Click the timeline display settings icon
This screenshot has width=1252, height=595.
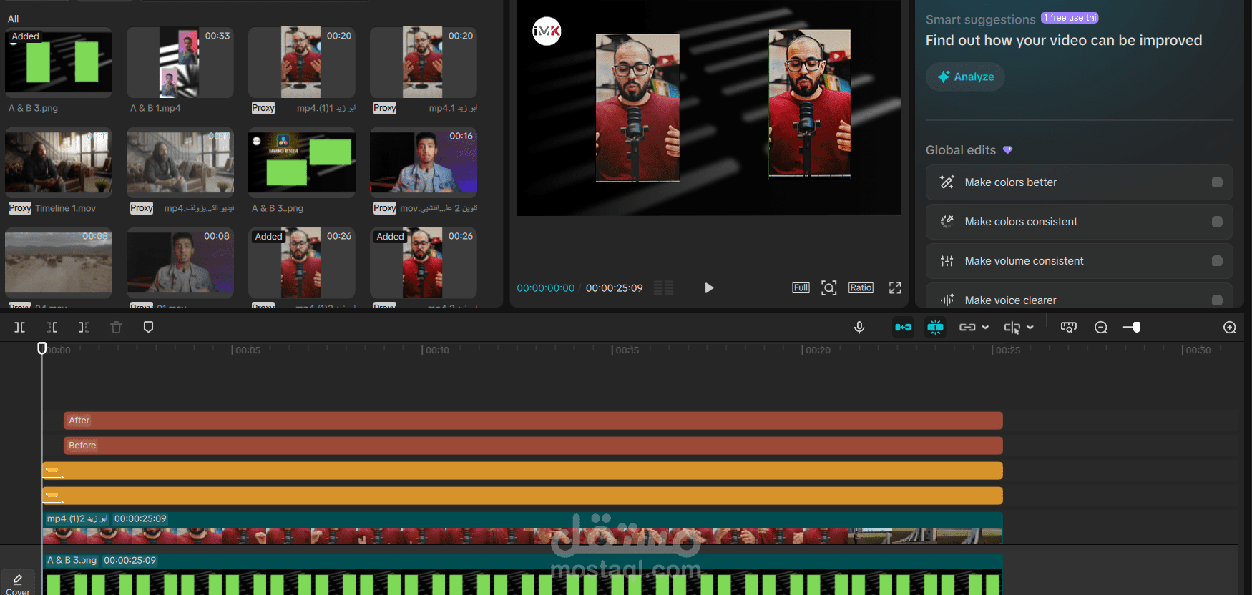1068,327
